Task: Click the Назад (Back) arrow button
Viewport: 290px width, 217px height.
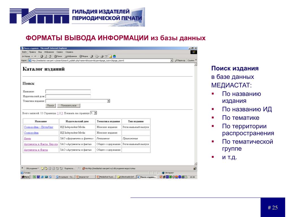Action: coord(26,56)
